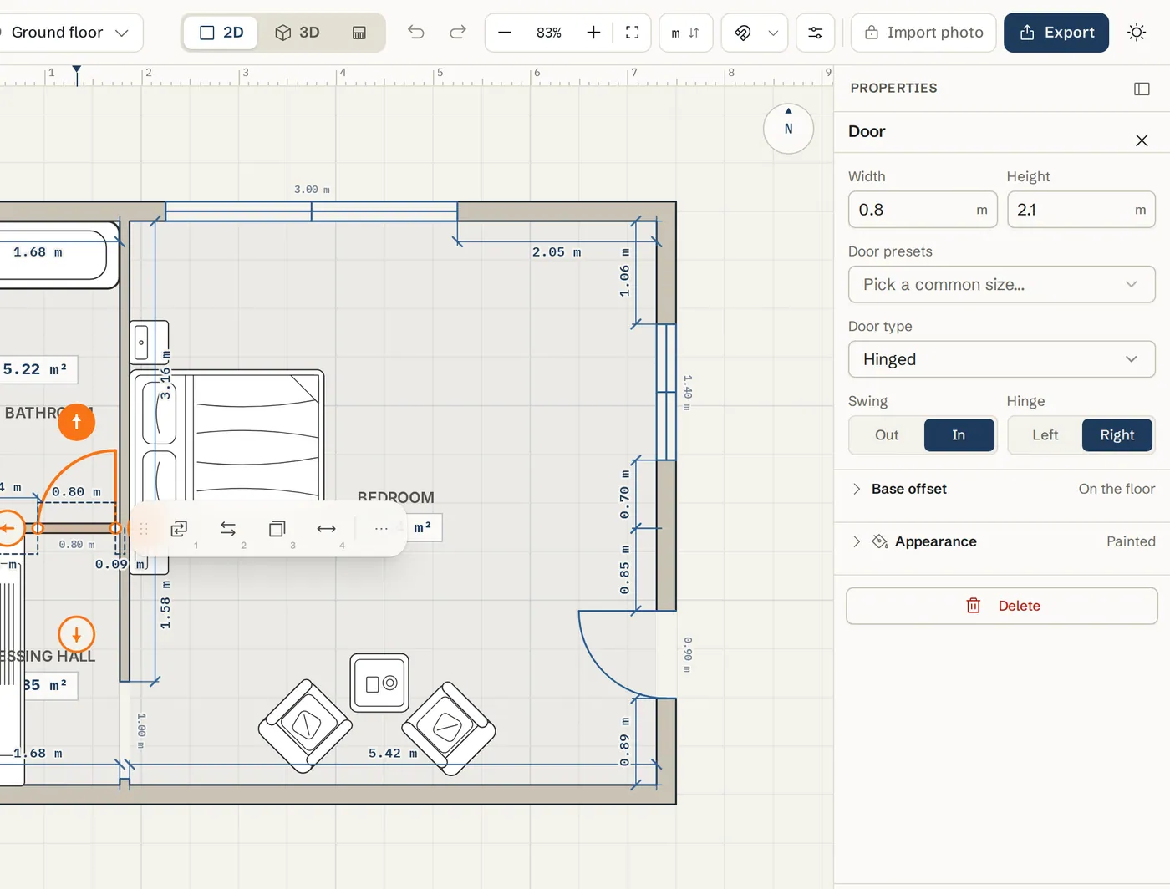Expand the Base offset section
Screen dimensions: 1170x889
[x=1002, y=489]
